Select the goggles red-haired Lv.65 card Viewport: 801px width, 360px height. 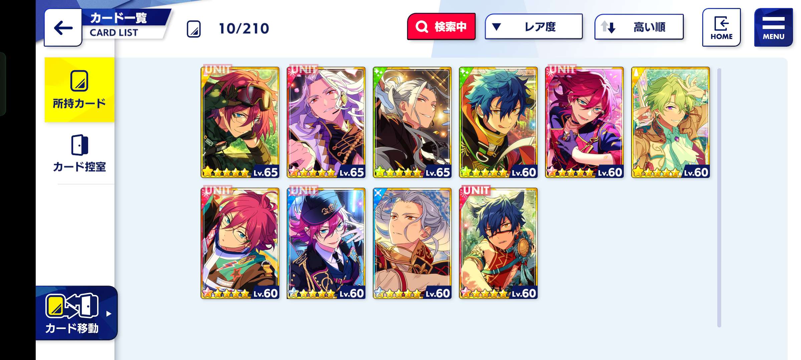point(240,122)
